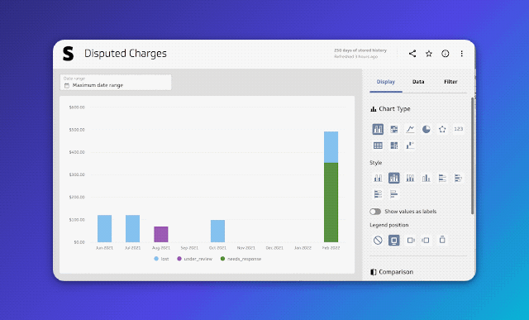Star the Disputed Charges metric as favorite
This screenshot has height=320, width=529.
[x=429, y=53]
